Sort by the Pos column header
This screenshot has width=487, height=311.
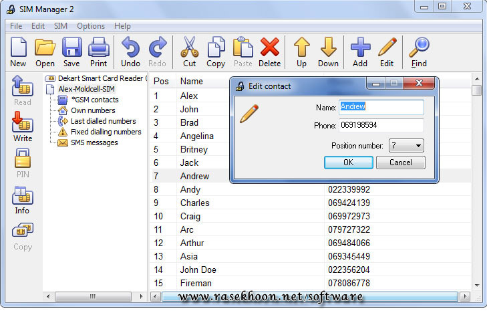tap(162, 81)
